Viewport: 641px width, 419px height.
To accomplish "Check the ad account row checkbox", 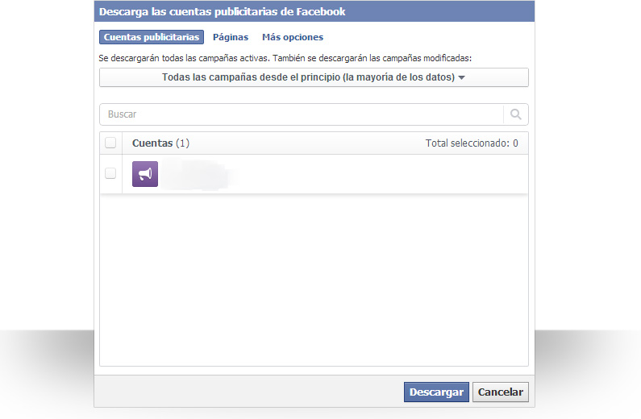I will [110, 173].
